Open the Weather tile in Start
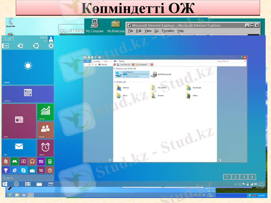 (28, 67)
